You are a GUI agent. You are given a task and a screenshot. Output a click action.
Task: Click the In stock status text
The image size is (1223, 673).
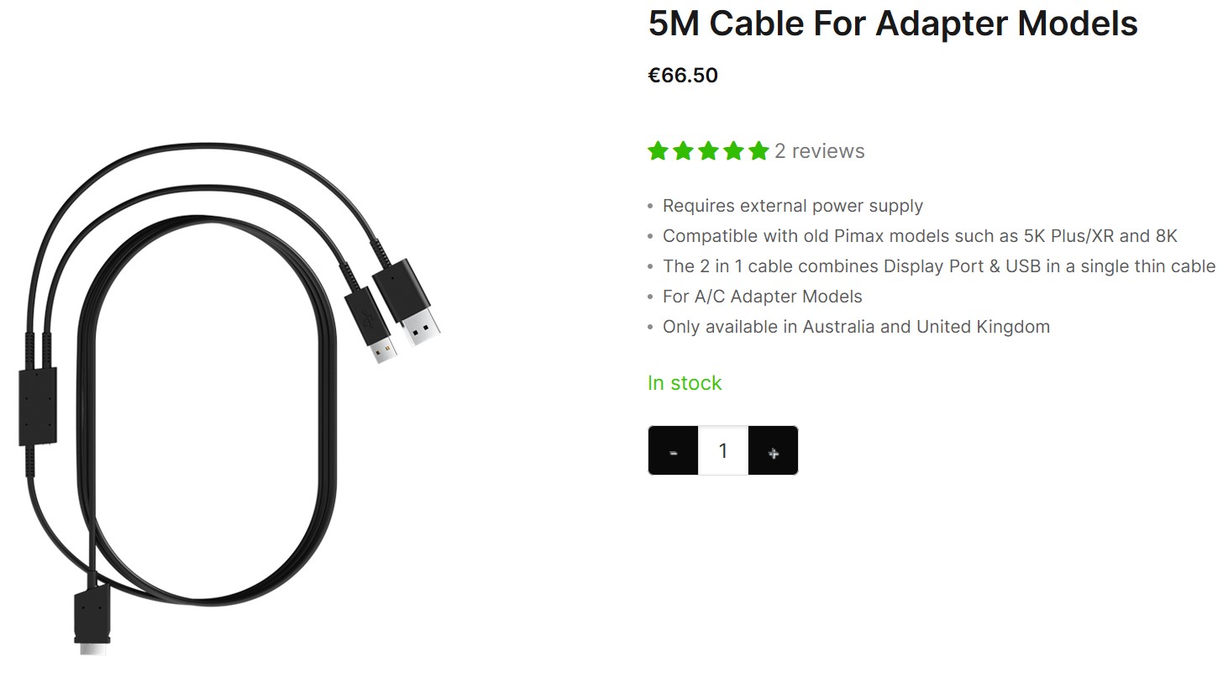tap(685, 383)
